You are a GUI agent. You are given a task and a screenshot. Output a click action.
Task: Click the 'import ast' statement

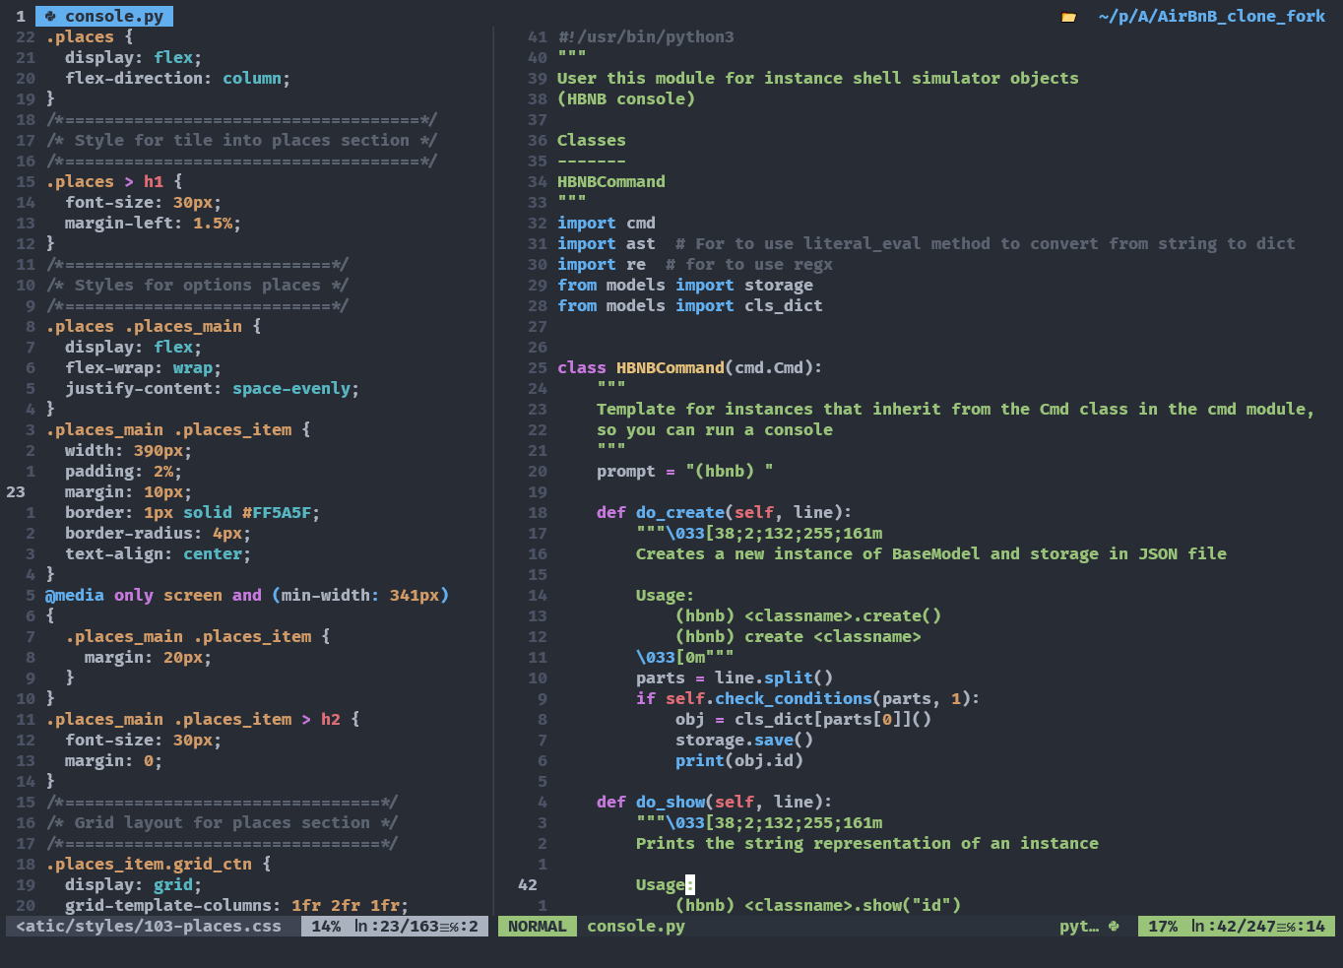click(x=607, y=244)
